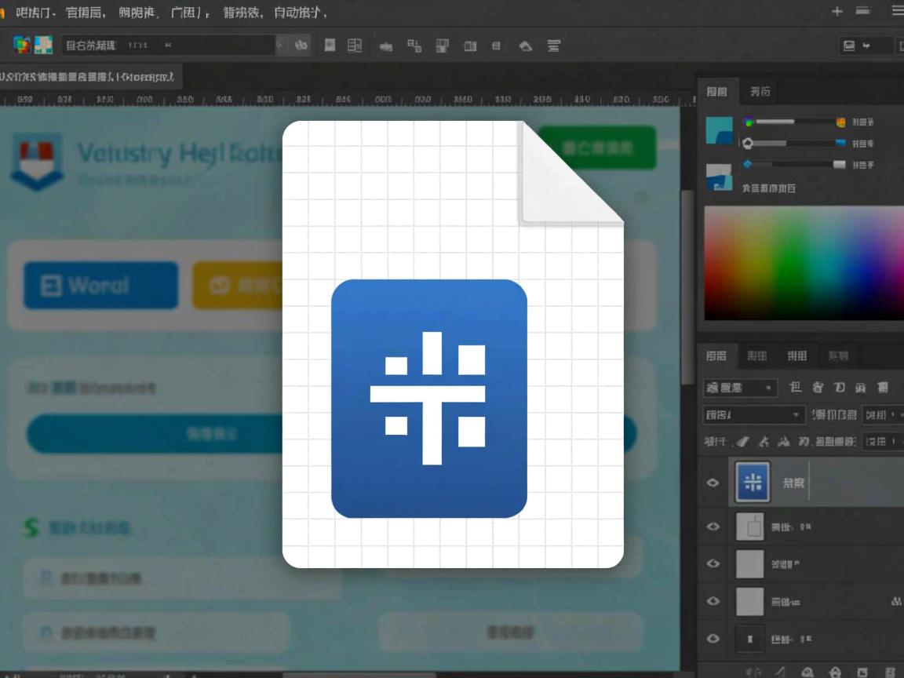Pick a color from the spectrum field
Image resolution: width=904 pixels, height=678 pixels.
click(x=803, y=263)
